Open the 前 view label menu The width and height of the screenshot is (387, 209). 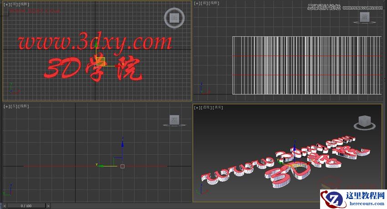204,3
